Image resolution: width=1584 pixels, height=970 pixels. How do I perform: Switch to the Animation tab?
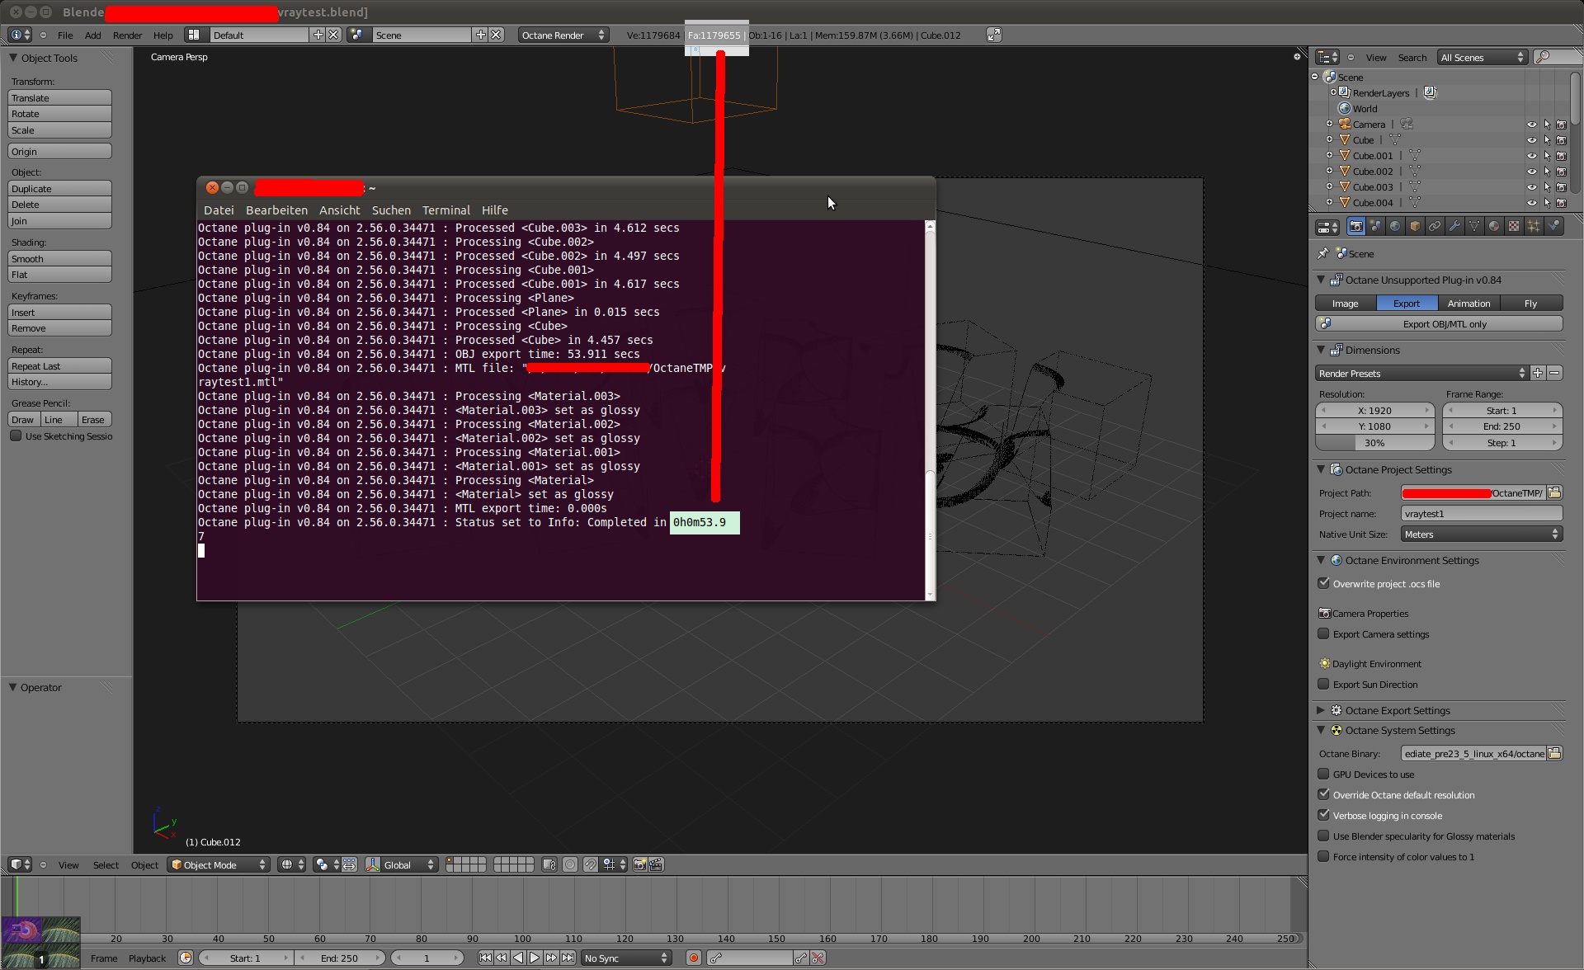point(1468,304)
